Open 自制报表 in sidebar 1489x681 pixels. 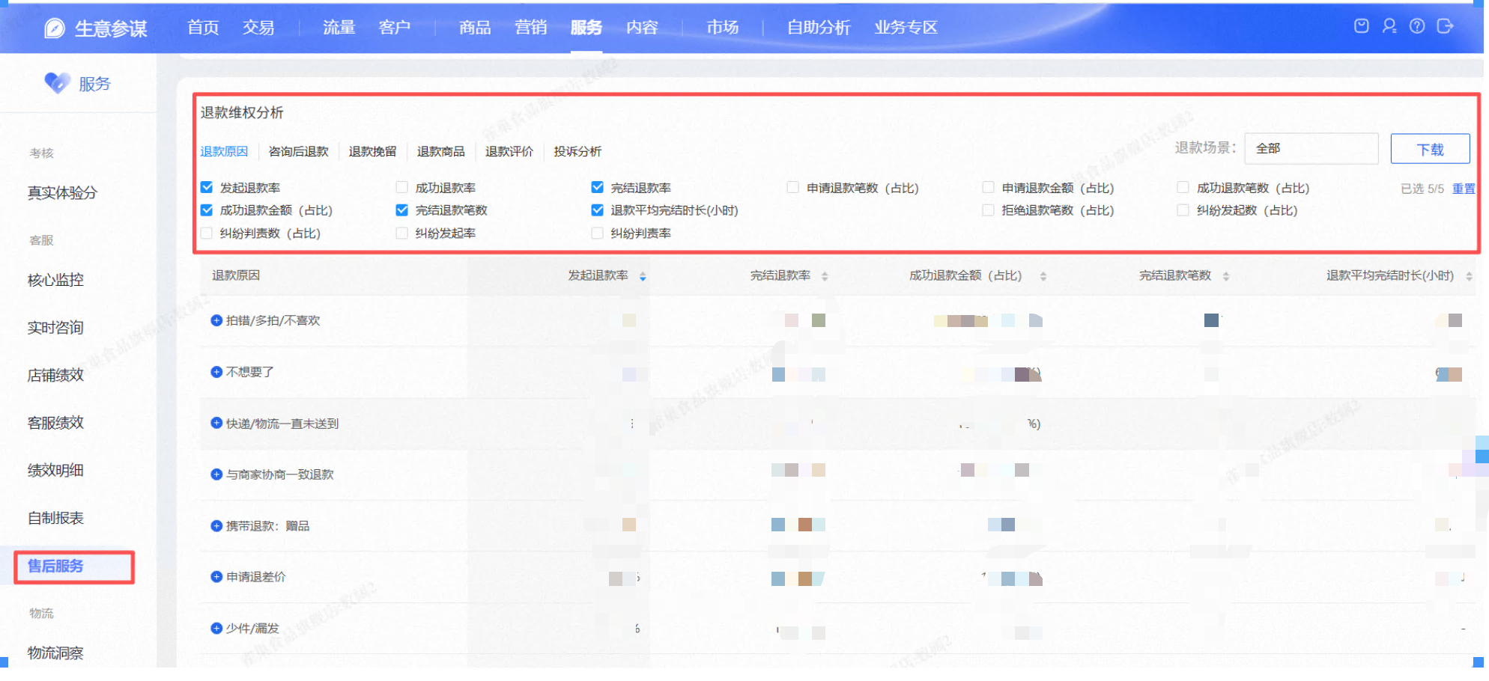click(x=55, y=518)
